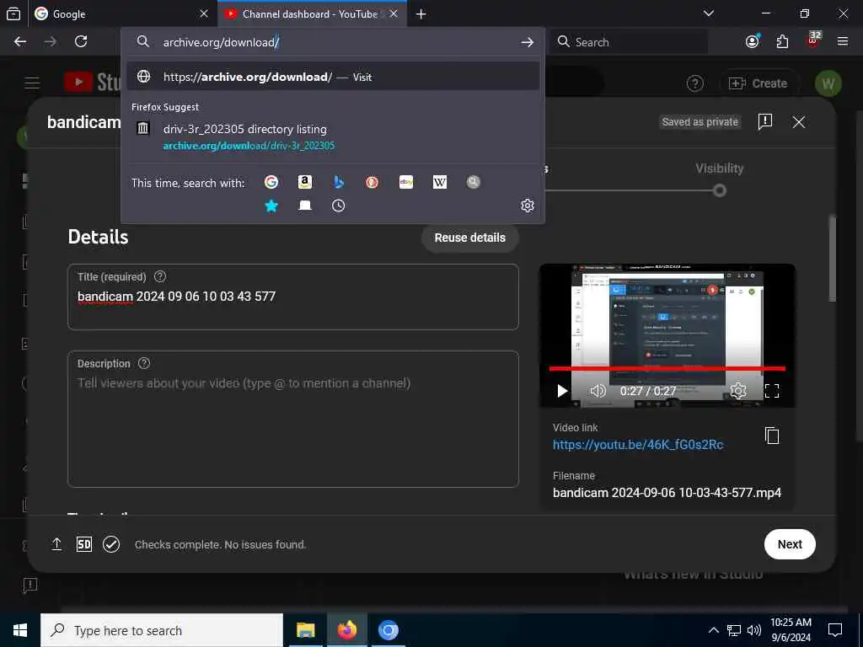Screen dimensions: 863x647
Task: Click the red video progress bar
Action: click(667, 369)
